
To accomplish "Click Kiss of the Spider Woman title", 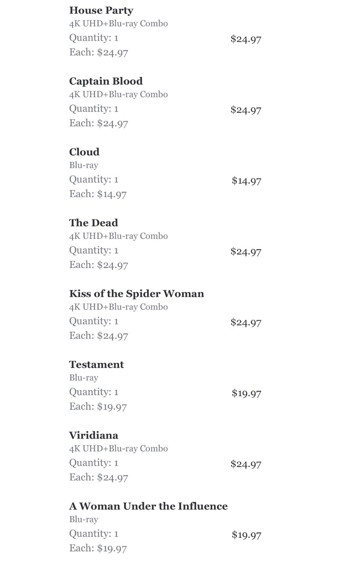I will [136, 294].
